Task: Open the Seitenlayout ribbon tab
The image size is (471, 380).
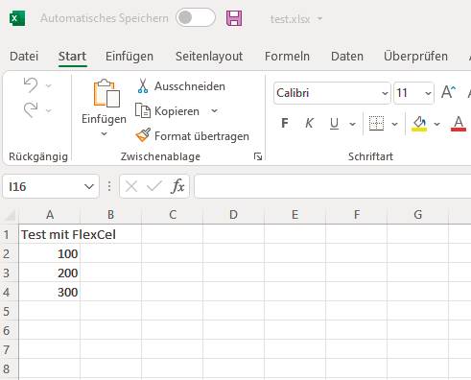Action: [209, 57]
